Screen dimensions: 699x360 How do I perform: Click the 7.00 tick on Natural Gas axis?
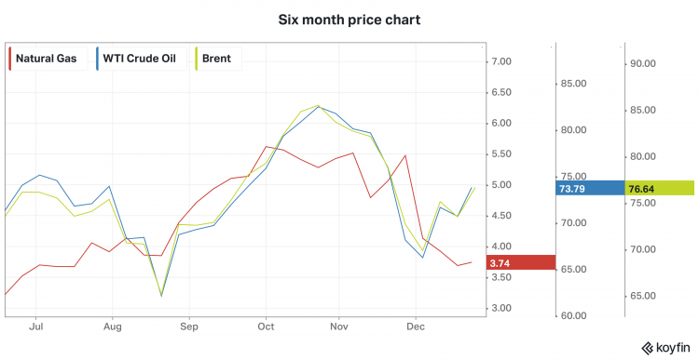501,61
